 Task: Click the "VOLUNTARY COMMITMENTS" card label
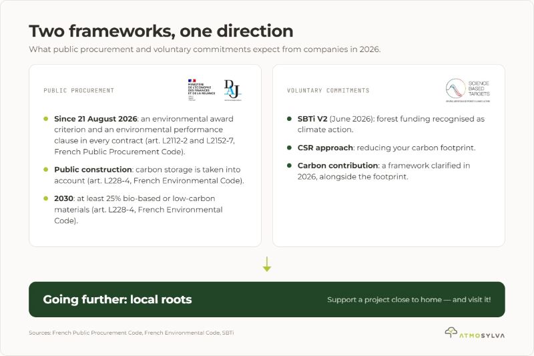coord(328,90)
